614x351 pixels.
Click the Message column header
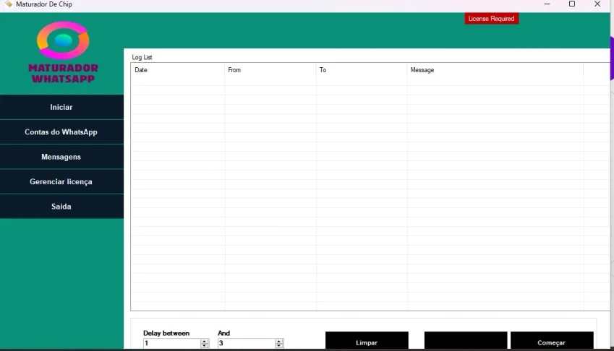pyautogui.click(x=495, y=70)
